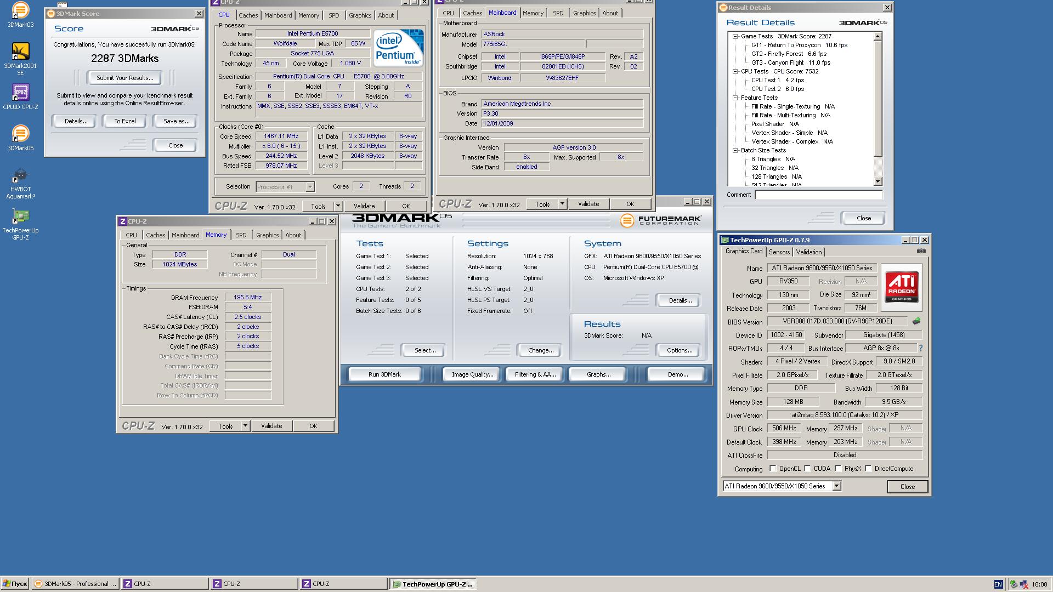
Task: Minimize the 3DMark05 main window
Action: 687,202
